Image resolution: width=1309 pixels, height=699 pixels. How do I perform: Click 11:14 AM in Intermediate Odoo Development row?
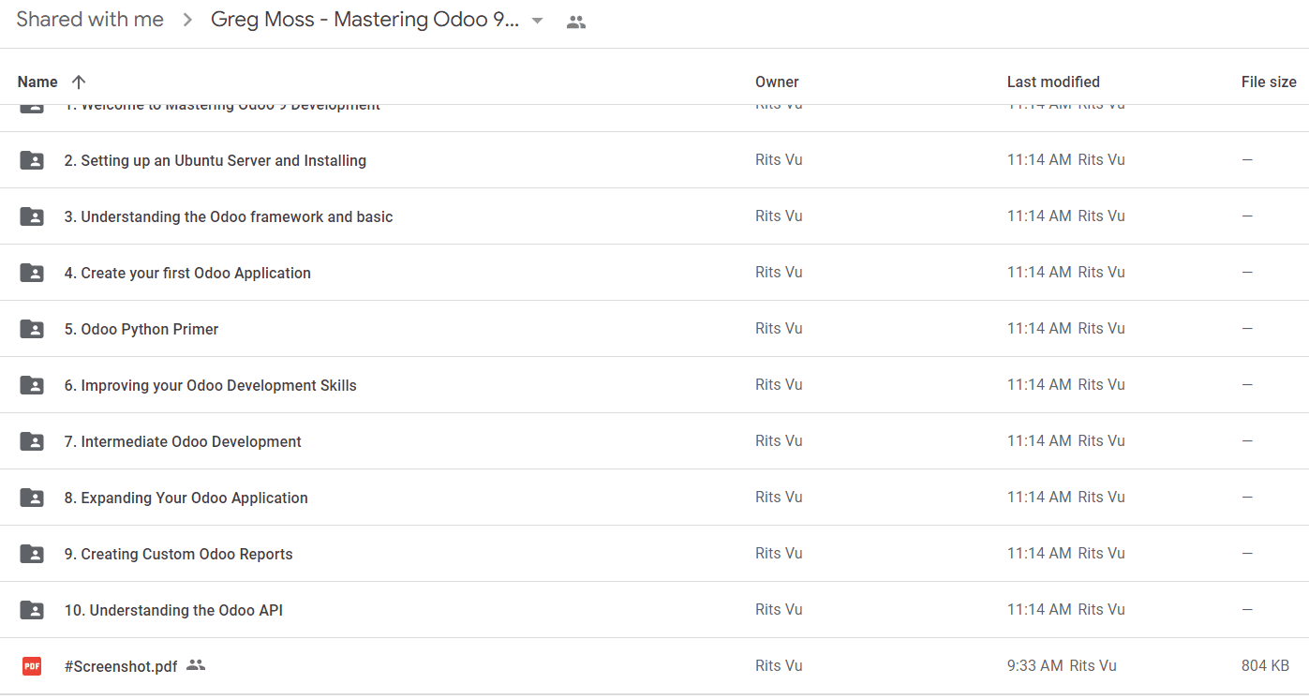click(1039, 440)
